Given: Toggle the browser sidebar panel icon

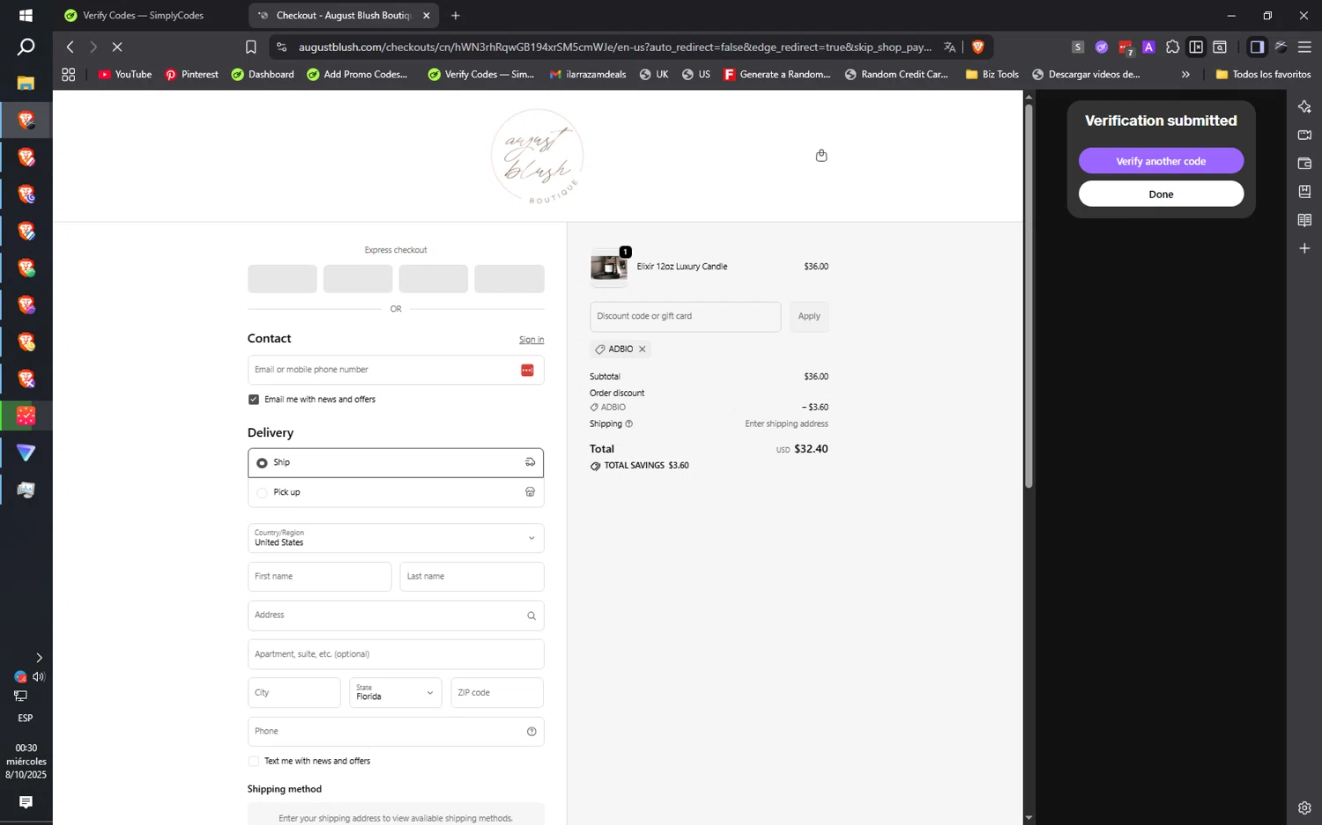Looking at the screenshot, I should (1257, 48).
